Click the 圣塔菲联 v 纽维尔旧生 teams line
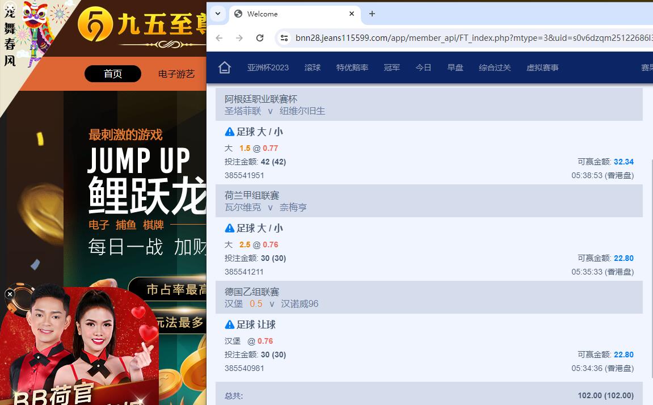653x405 pixels. click(275, 111)
